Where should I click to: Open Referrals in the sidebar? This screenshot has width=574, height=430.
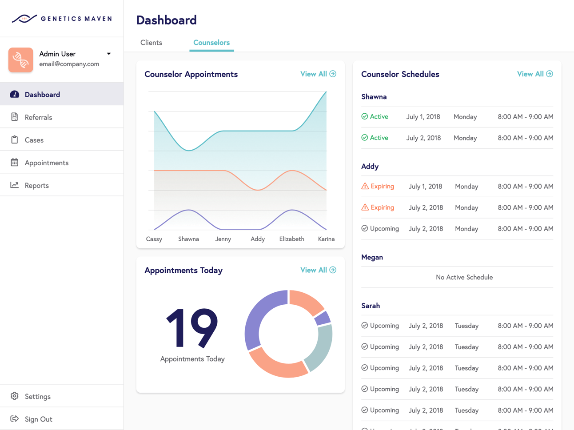pos(62,117)
